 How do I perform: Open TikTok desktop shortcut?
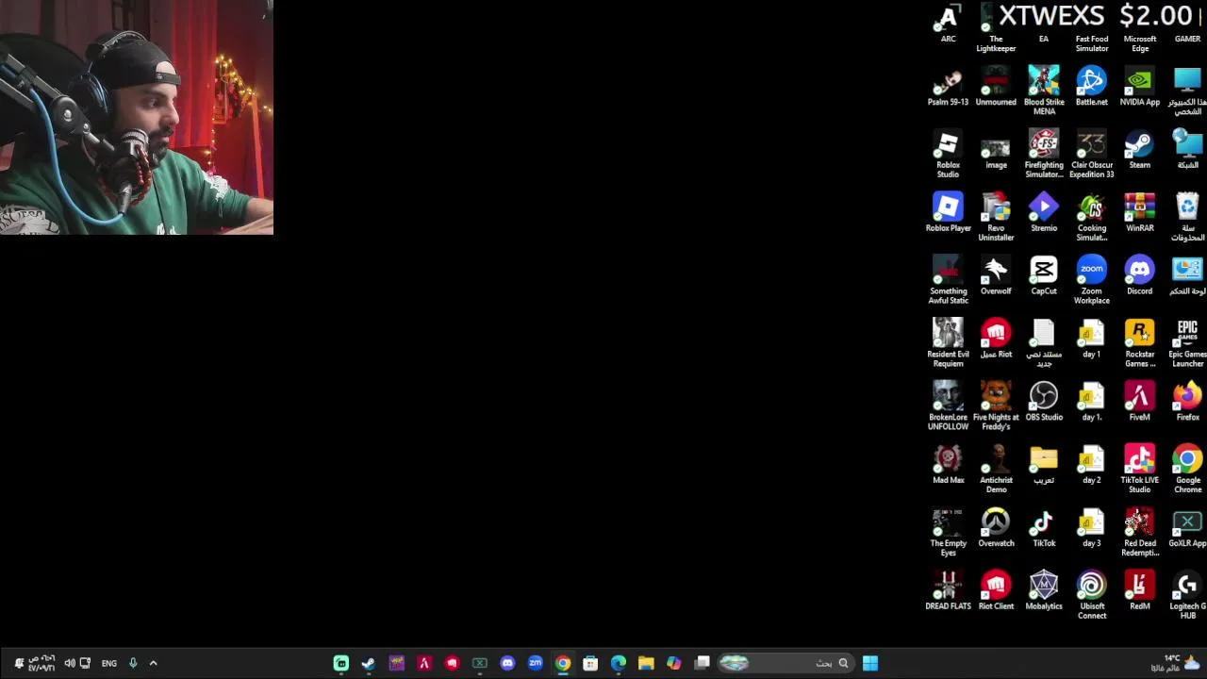coord(1044,529)
